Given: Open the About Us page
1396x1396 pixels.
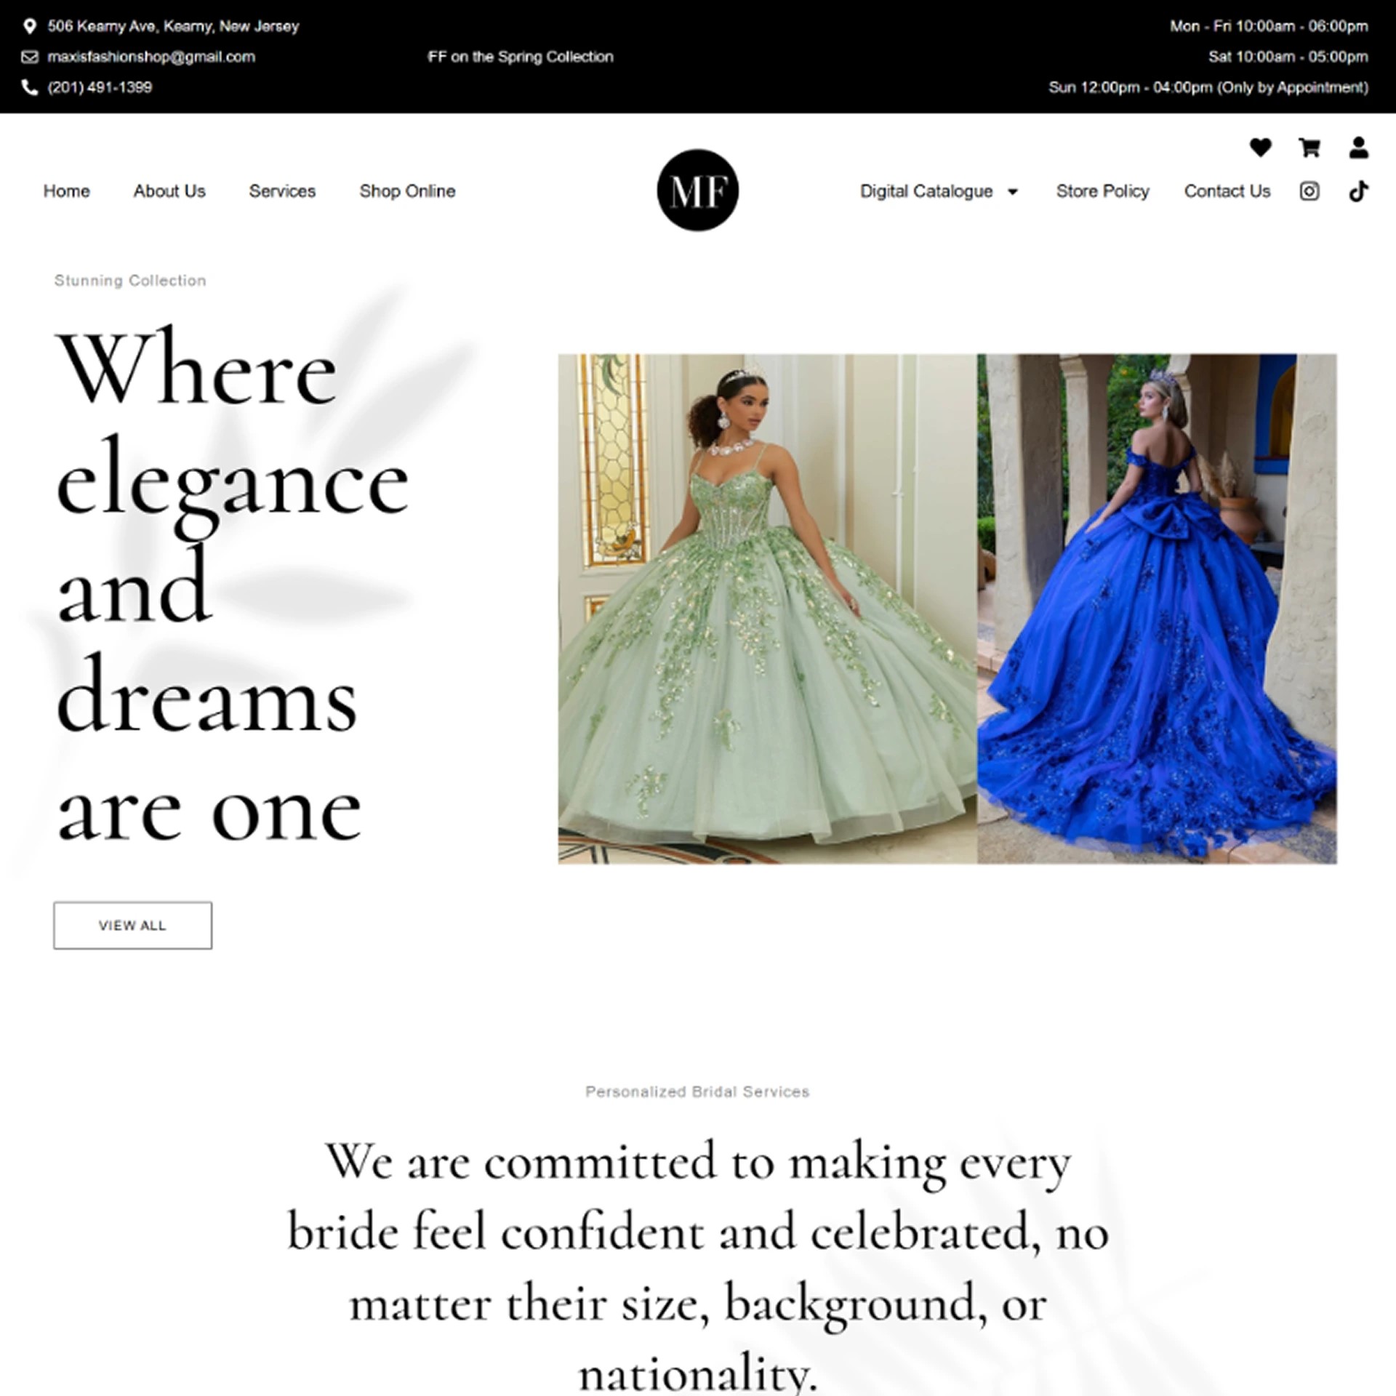Looking at the screenshot, I should click(169, 191).
